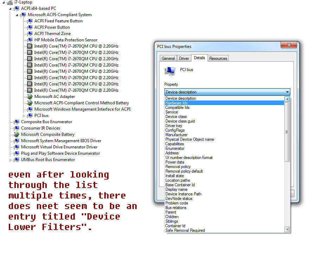Select the HP Mobile Data Protection Sensor icon

pyautogui.click(x=30, y=40)
